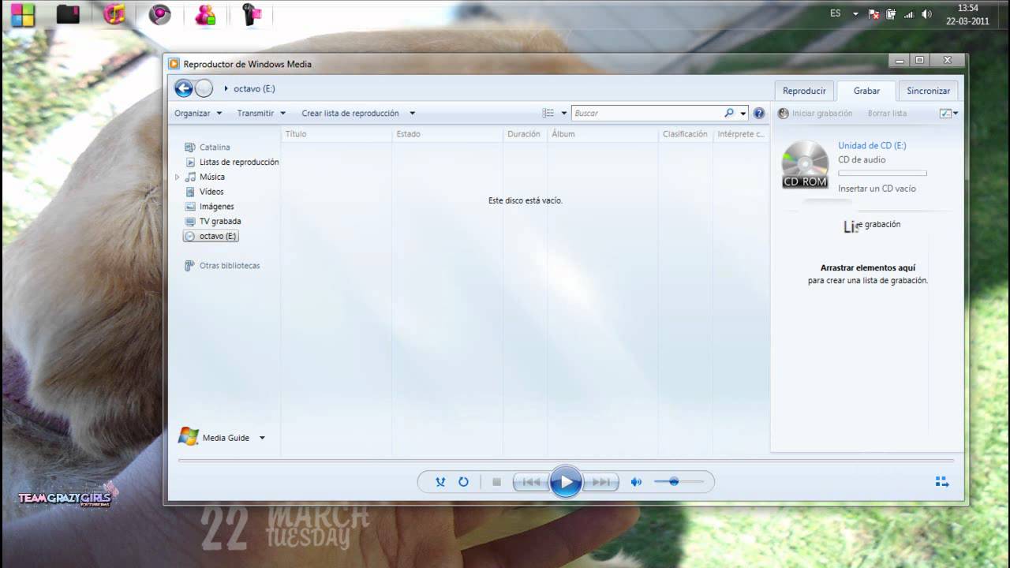Select Vídeos in the navigation pane

211,192
